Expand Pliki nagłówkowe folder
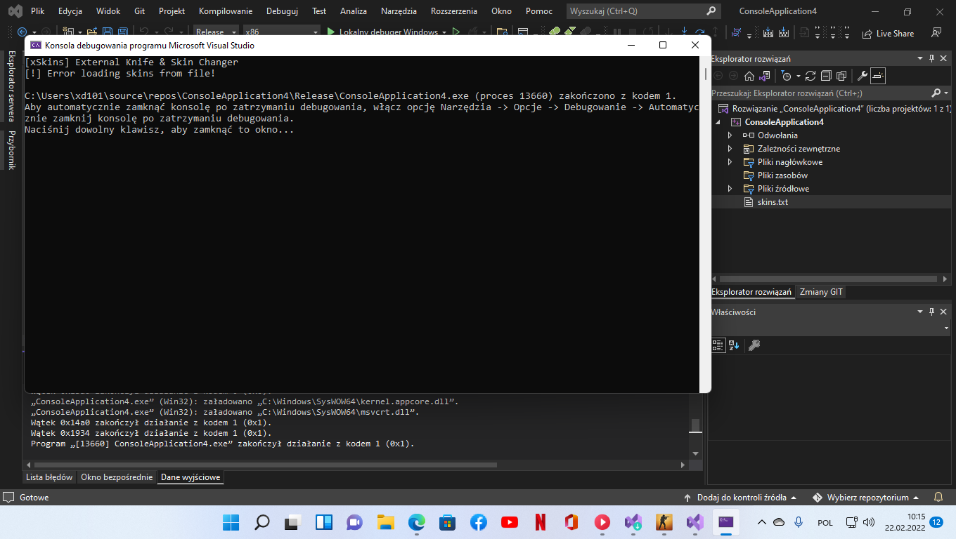 [730, 162]
